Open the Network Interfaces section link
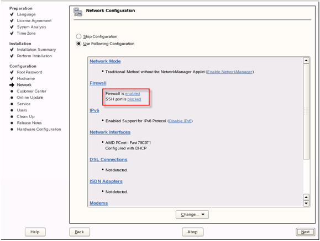This screenshot has width=320, height=241. tap(110, 132)
